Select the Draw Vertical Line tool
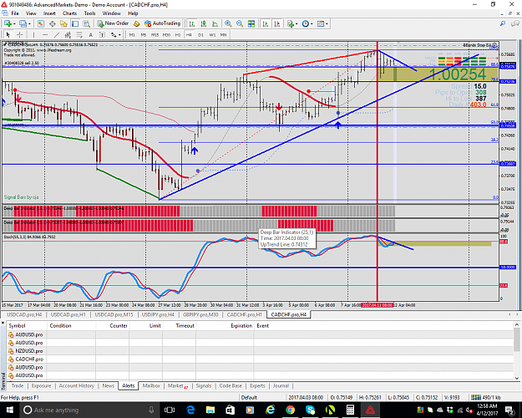 (x=33, y=34)
